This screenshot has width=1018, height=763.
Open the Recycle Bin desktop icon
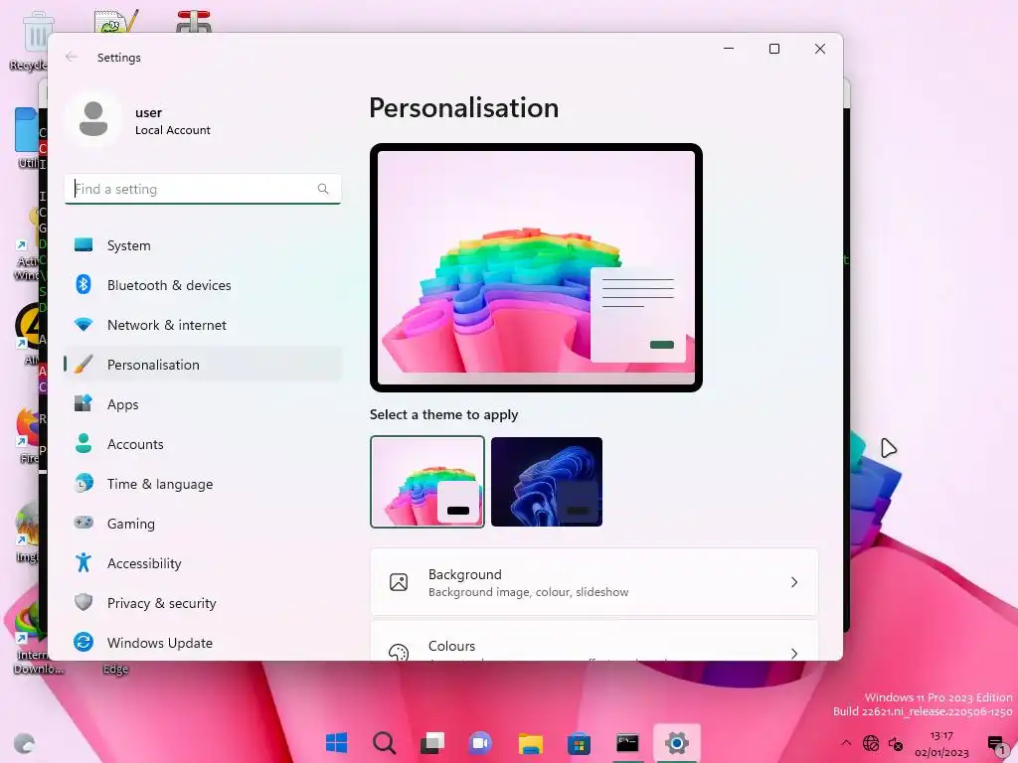click(31, 40)
